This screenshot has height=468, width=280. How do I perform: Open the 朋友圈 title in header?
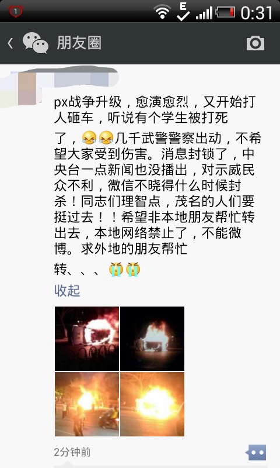pos(79,43)
